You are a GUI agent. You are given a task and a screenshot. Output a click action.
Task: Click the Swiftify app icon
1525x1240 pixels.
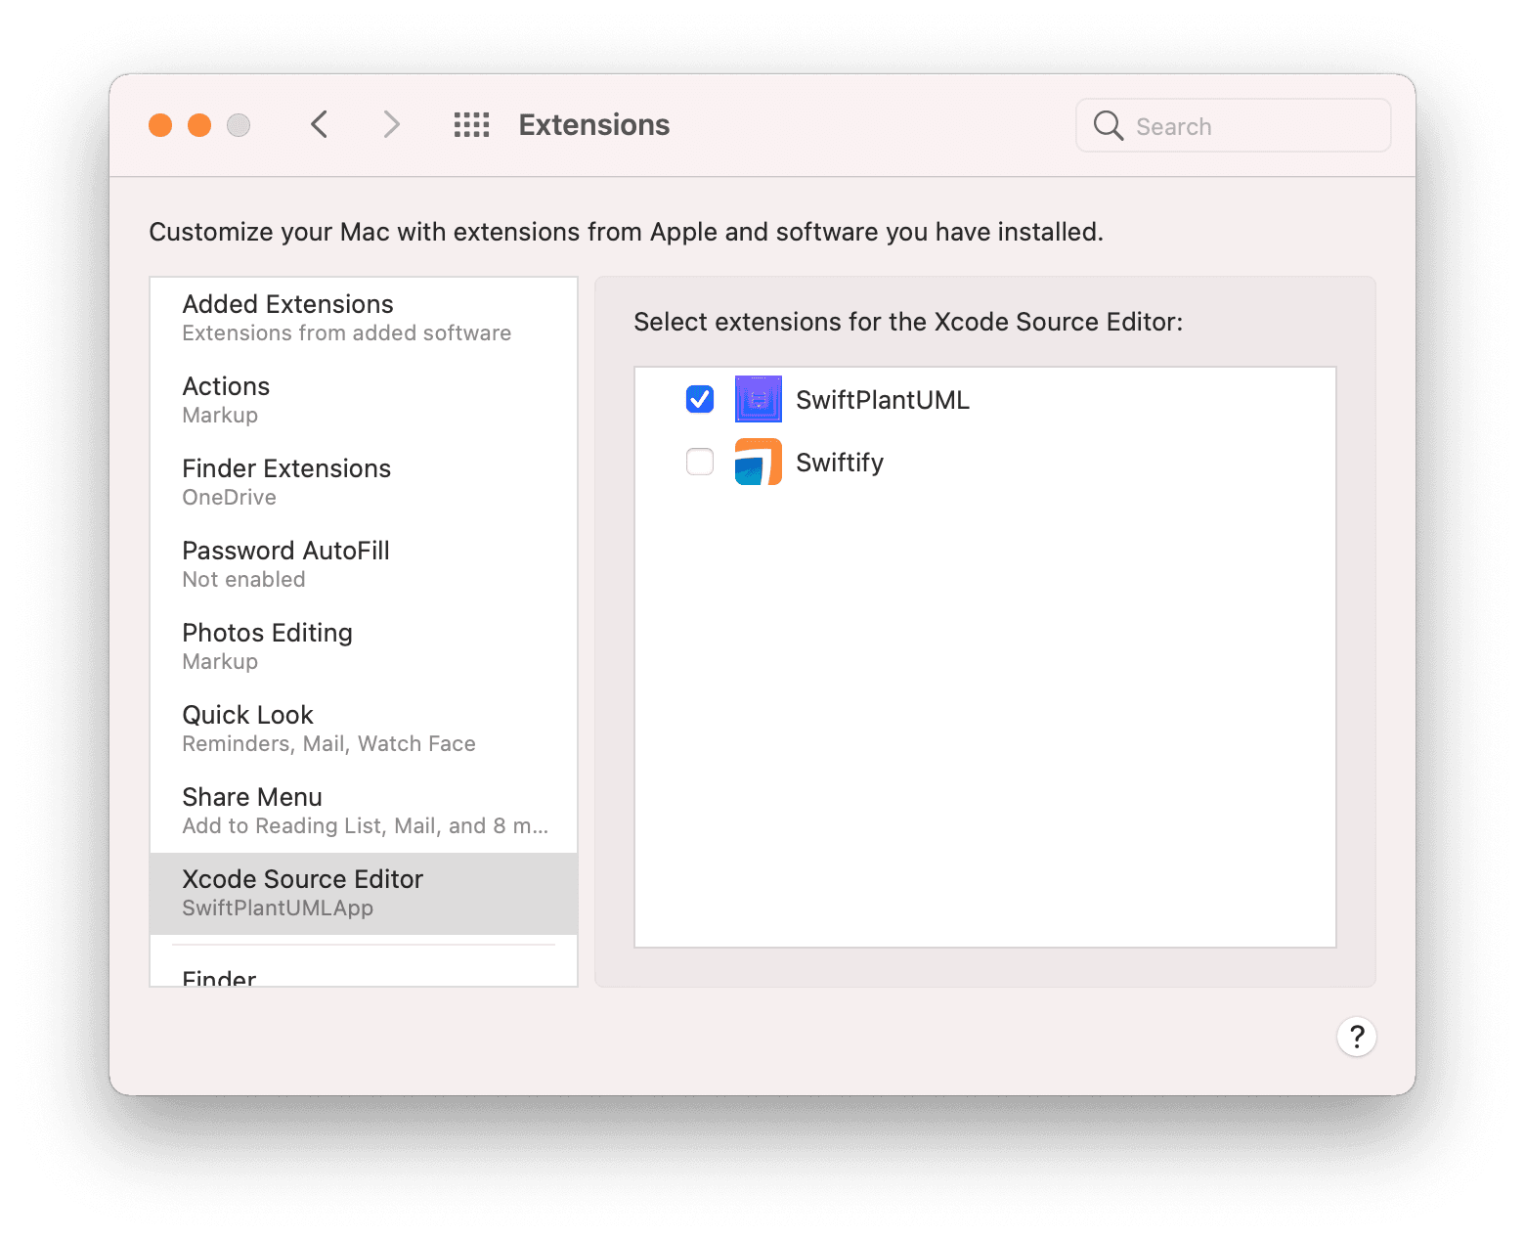[758, 462]
